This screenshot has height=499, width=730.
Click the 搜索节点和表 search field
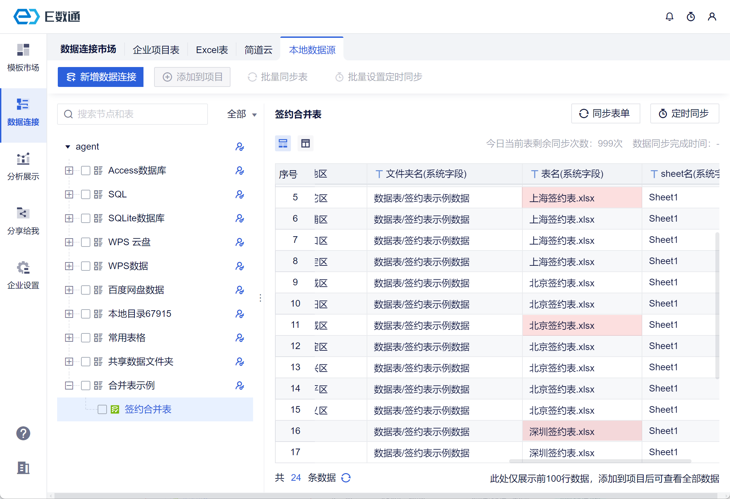(133, 114)
